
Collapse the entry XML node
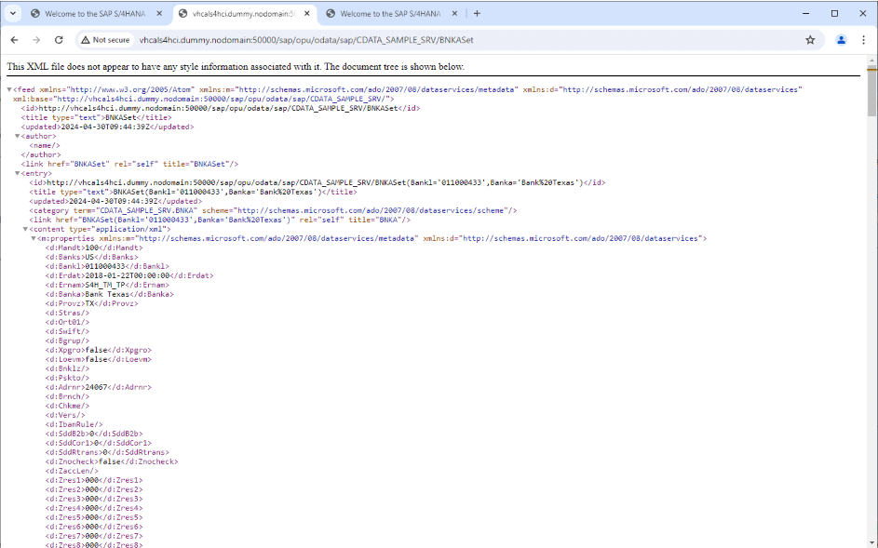click(x=18, y=173)
